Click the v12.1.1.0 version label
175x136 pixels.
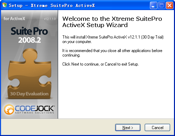coord(50,19)
